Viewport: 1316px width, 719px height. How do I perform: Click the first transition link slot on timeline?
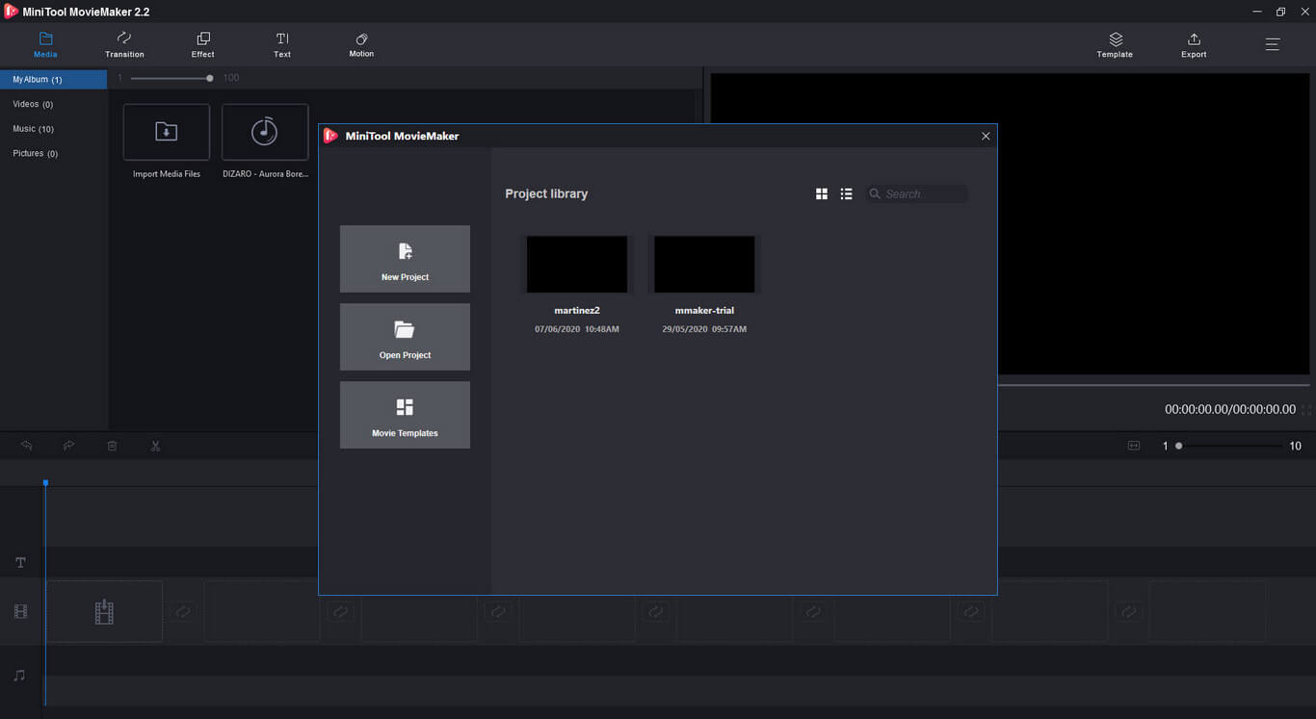(182, 611)
